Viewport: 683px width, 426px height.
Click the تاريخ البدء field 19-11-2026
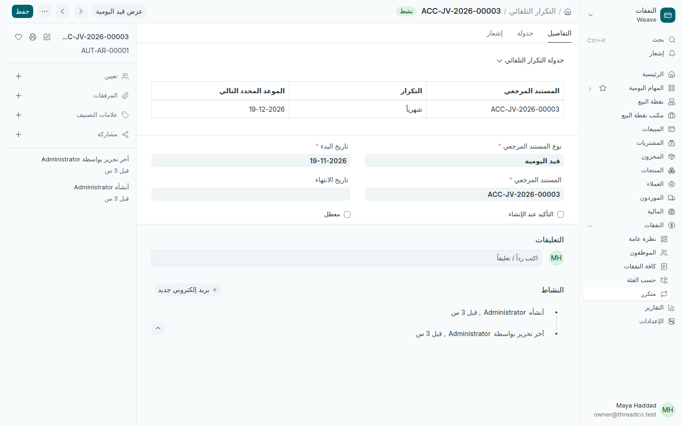(251, 161)
